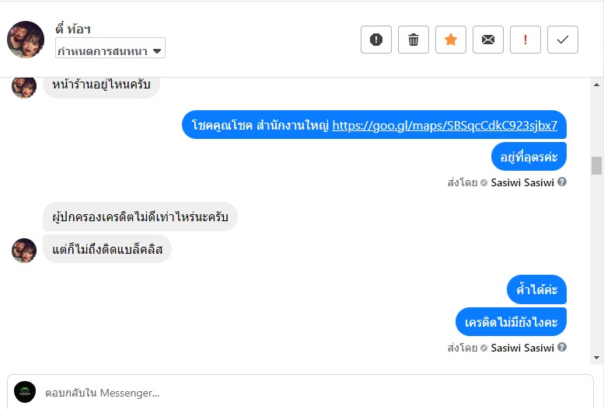Click the lower Sasiwi Sasiwi sender name
Screen dimensions: 604x409
tap(522, 348)
